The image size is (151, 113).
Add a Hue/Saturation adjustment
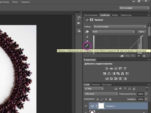[x=104, y=74]
